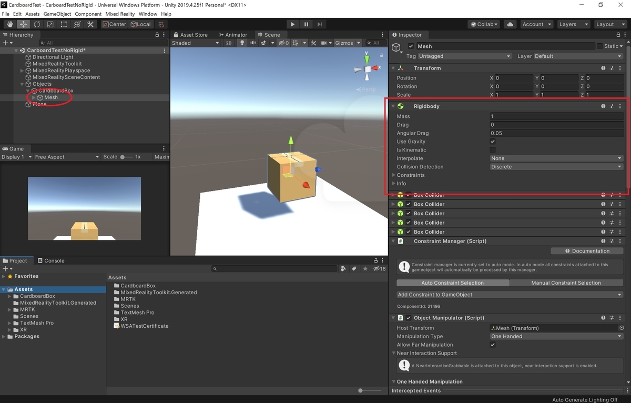Switch to the Animator tab
631x403 pixels.
[x=232, y=35]
